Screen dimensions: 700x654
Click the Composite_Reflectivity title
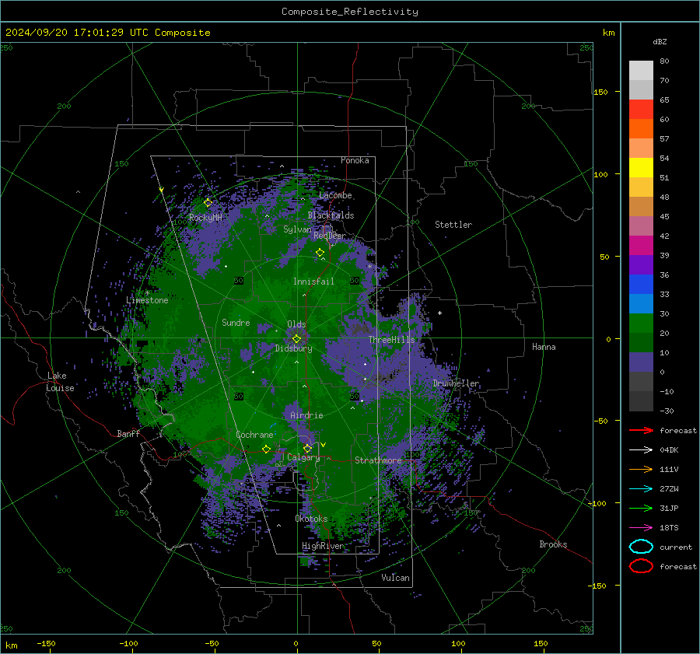[x=350, y=12]
